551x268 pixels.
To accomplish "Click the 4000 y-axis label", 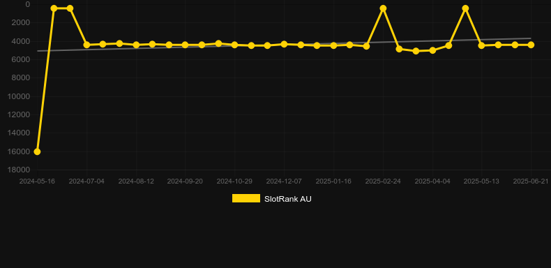I will tap(21, 41).
